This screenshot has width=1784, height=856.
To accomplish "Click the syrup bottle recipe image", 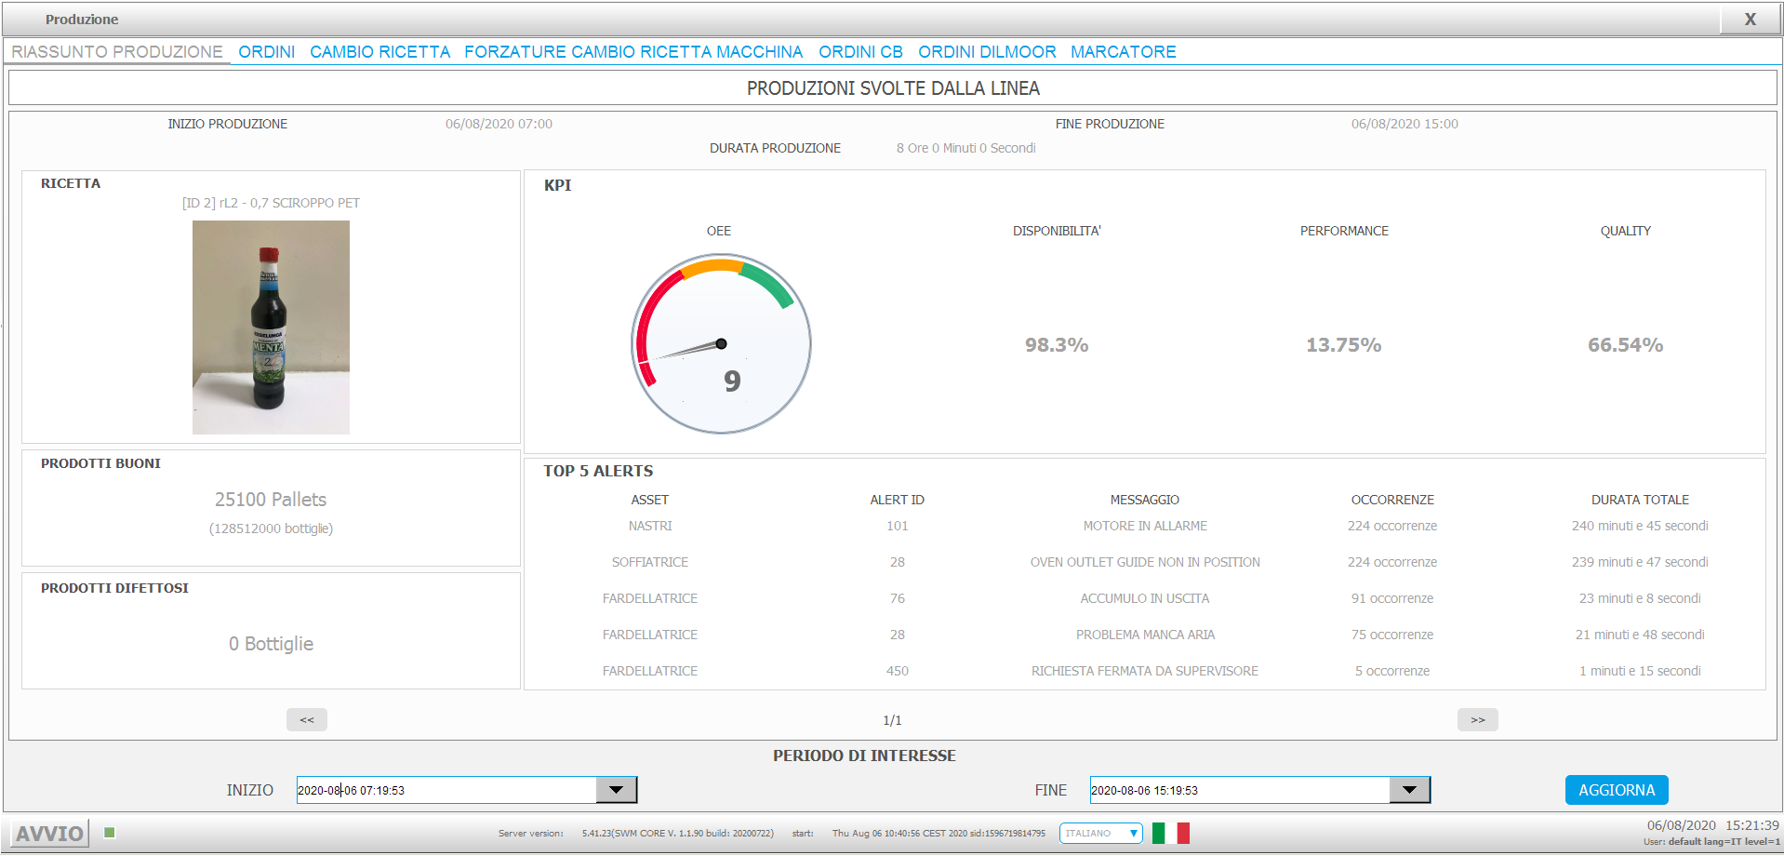I will (x=271, y=328).
